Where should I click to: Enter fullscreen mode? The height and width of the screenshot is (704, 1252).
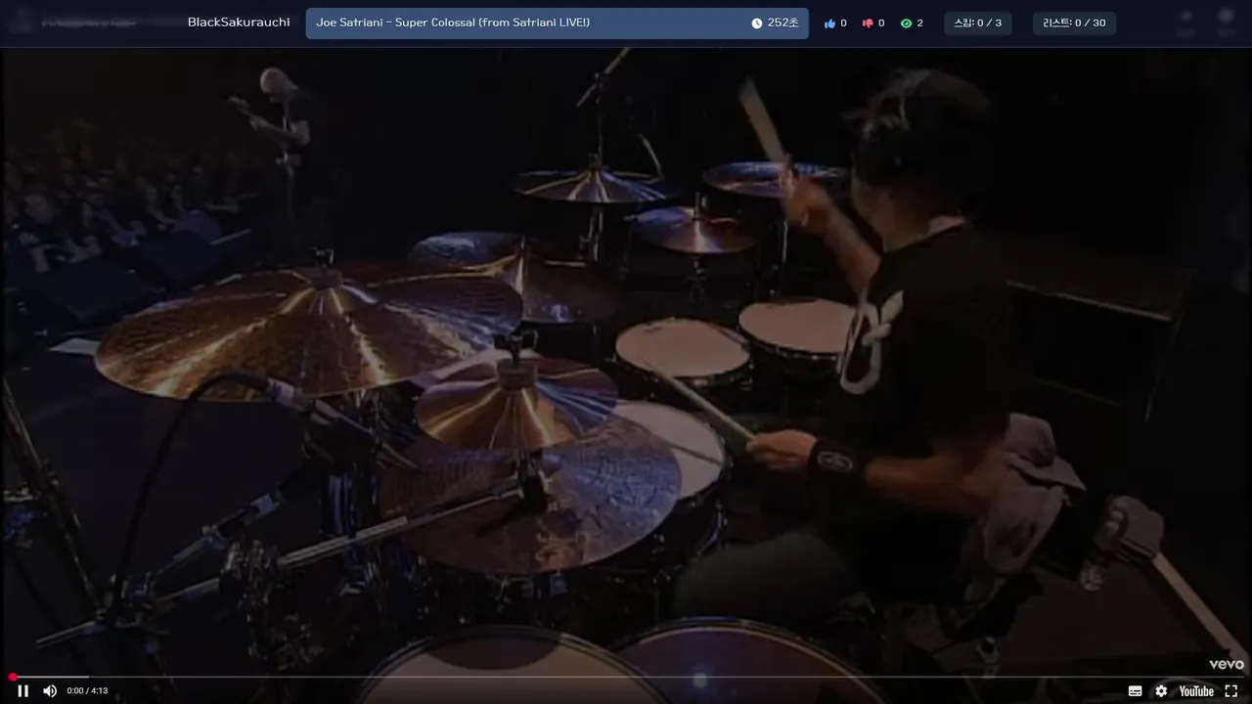click(1230, 690)
